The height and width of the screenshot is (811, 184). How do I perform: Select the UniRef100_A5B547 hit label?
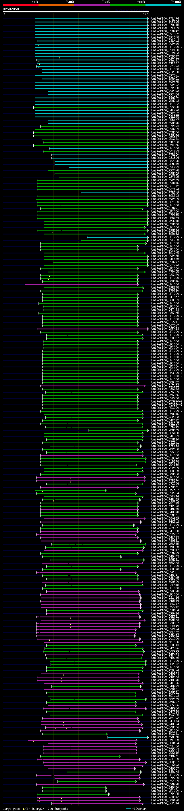165,57
